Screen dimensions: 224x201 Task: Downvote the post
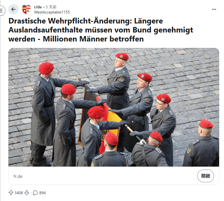[27, 193]
